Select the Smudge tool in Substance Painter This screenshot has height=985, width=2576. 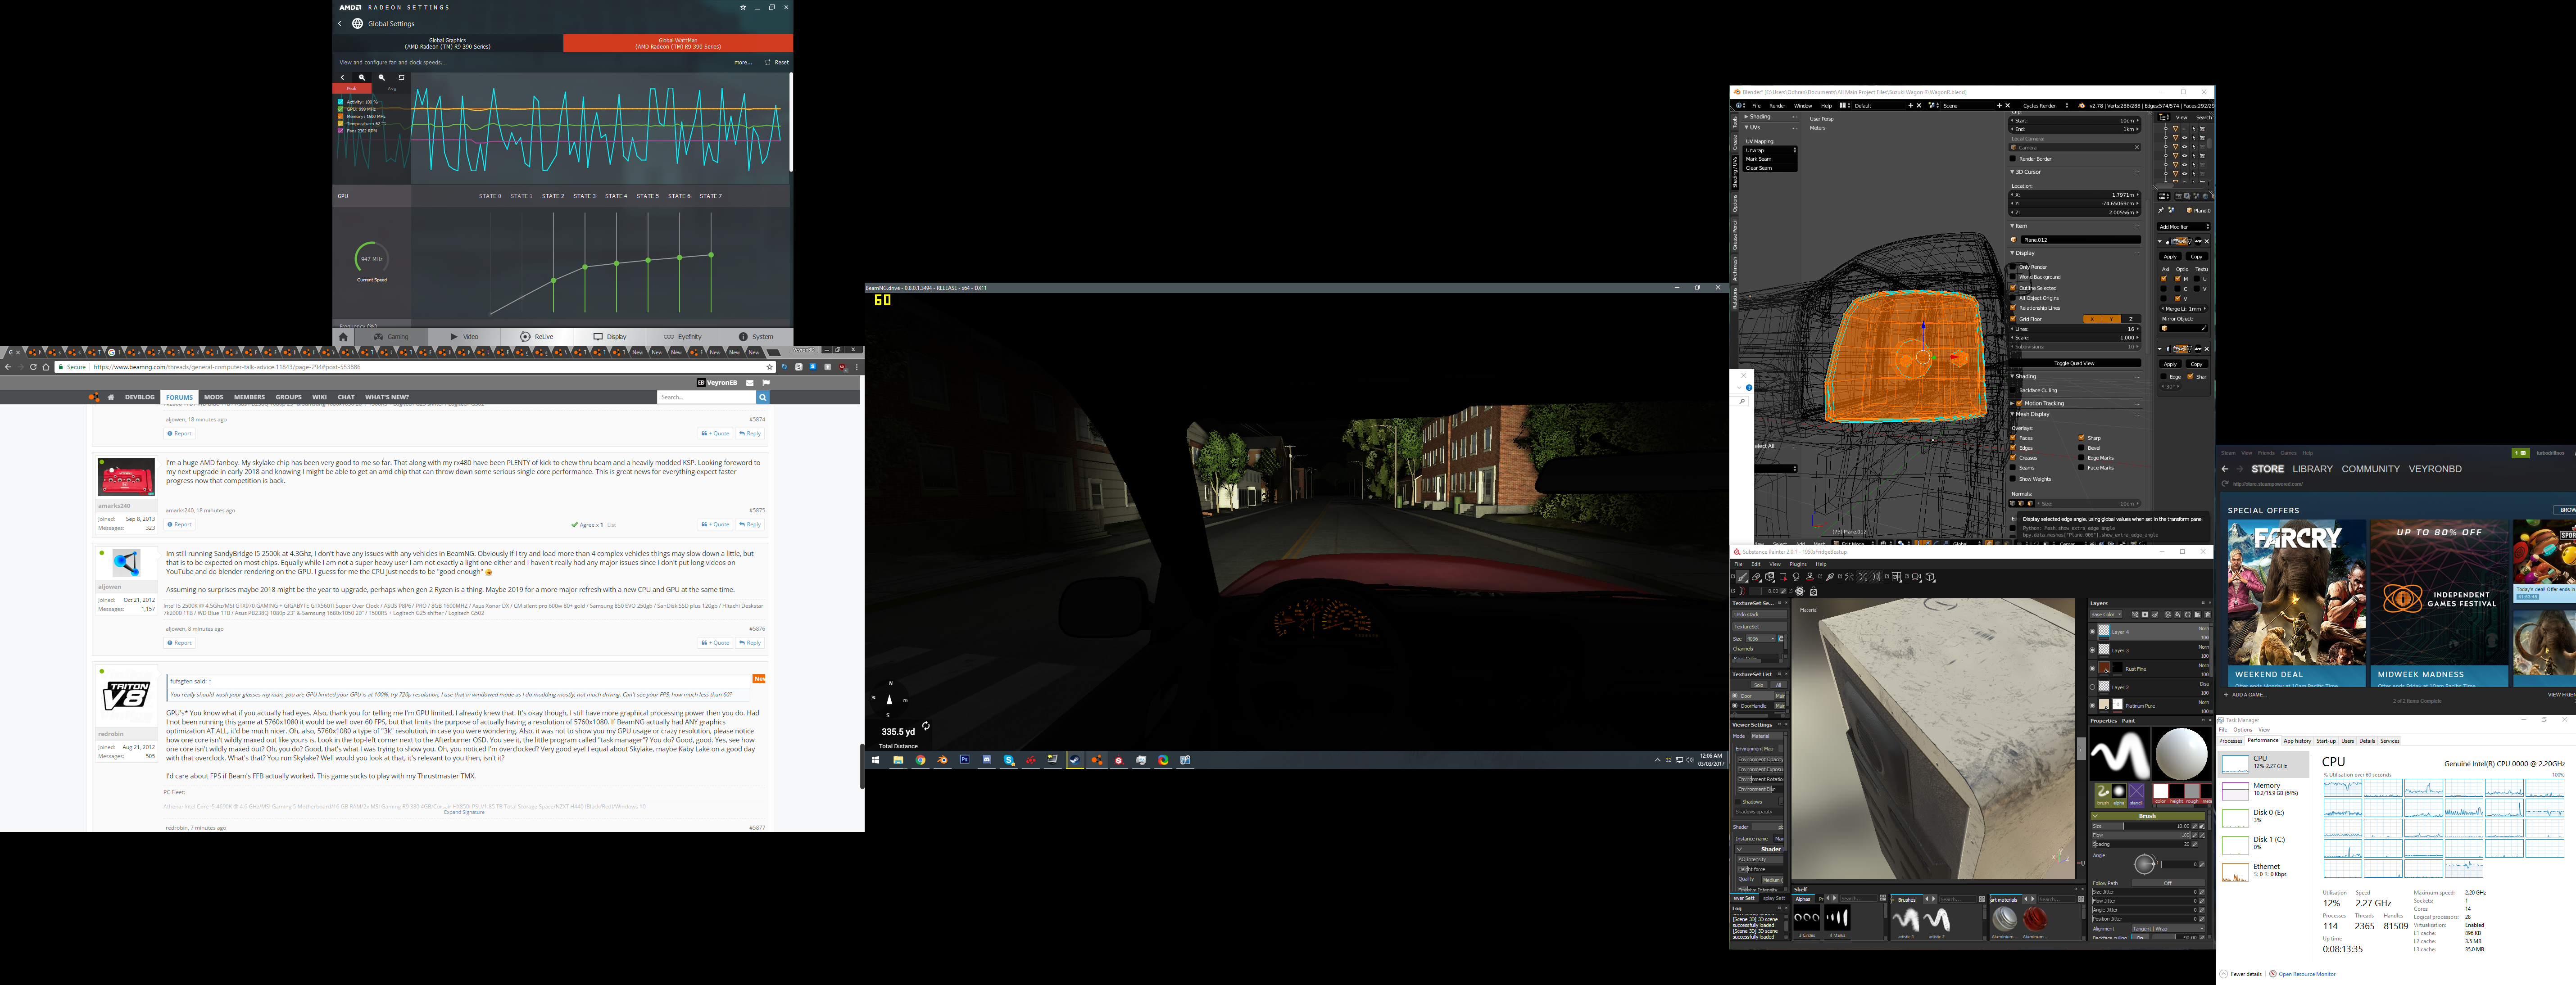click(1796, 577)
